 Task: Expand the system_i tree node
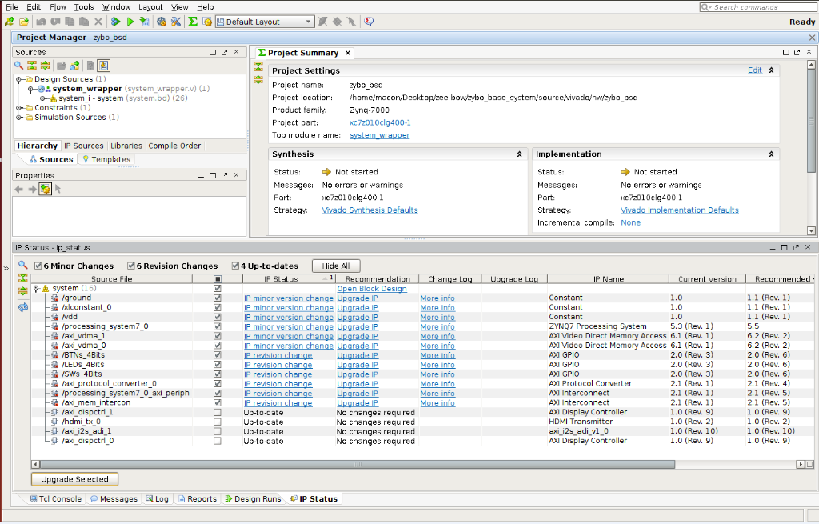pos(42,98)
